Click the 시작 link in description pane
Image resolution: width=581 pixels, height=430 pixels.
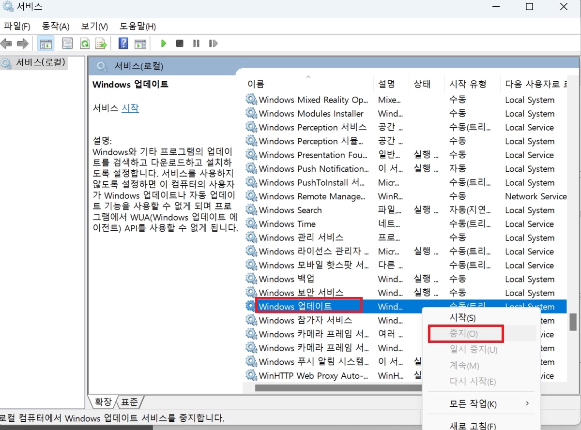coord(130,108)
